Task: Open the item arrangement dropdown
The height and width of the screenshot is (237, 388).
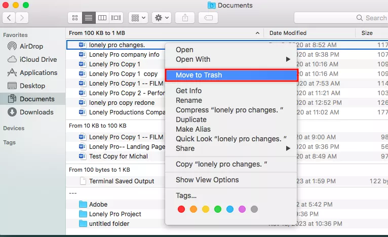Action: pos(138,17)
